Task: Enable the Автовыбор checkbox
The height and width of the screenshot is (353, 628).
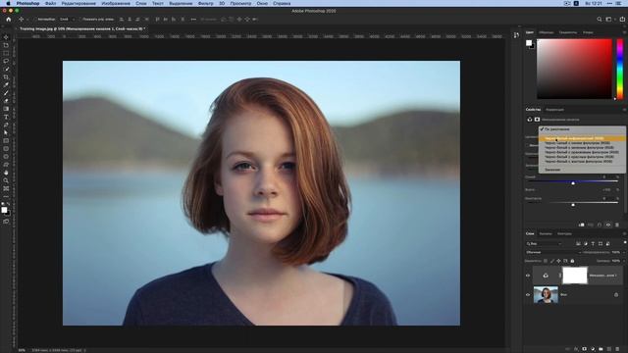Action: [x=35, y=20]
